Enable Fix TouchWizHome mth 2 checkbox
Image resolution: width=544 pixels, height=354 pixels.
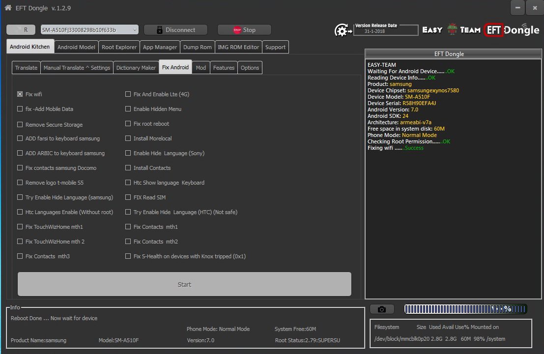coord(20,241)
